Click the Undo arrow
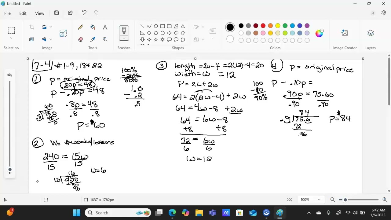The image size is (391, 220). (x=84, y=13)
